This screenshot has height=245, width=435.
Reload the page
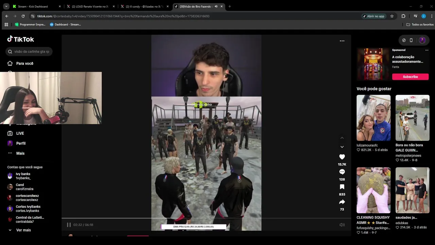pyautogui.click(x=23, y=16)
